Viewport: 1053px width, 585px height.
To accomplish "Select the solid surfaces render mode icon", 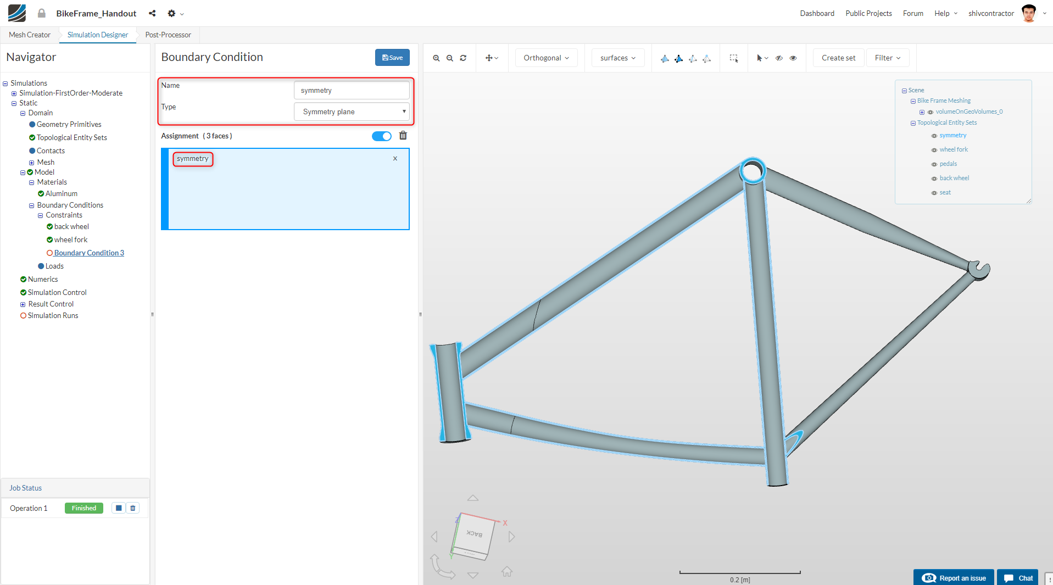I will tap(665, 58).
